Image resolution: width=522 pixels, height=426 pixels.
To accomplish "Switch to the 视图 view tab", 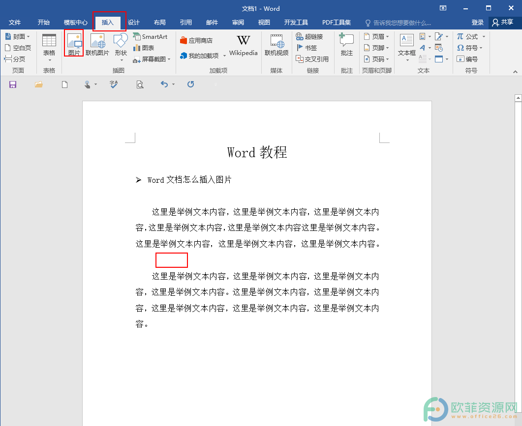I will [264, 22].
